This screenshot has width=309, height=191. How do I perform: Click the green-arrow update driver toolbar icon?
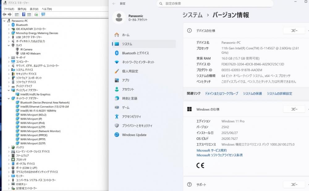(x=36, y=14)
